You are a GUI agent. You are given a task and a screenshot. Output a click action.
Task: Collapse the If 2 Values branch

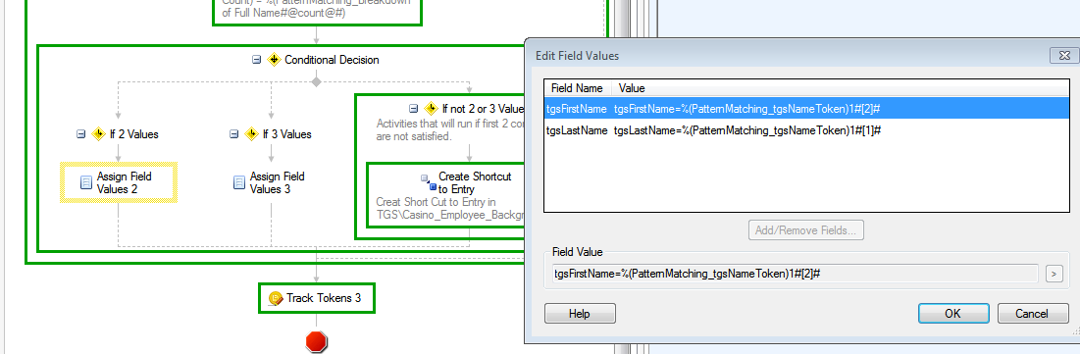pos(81,134)
